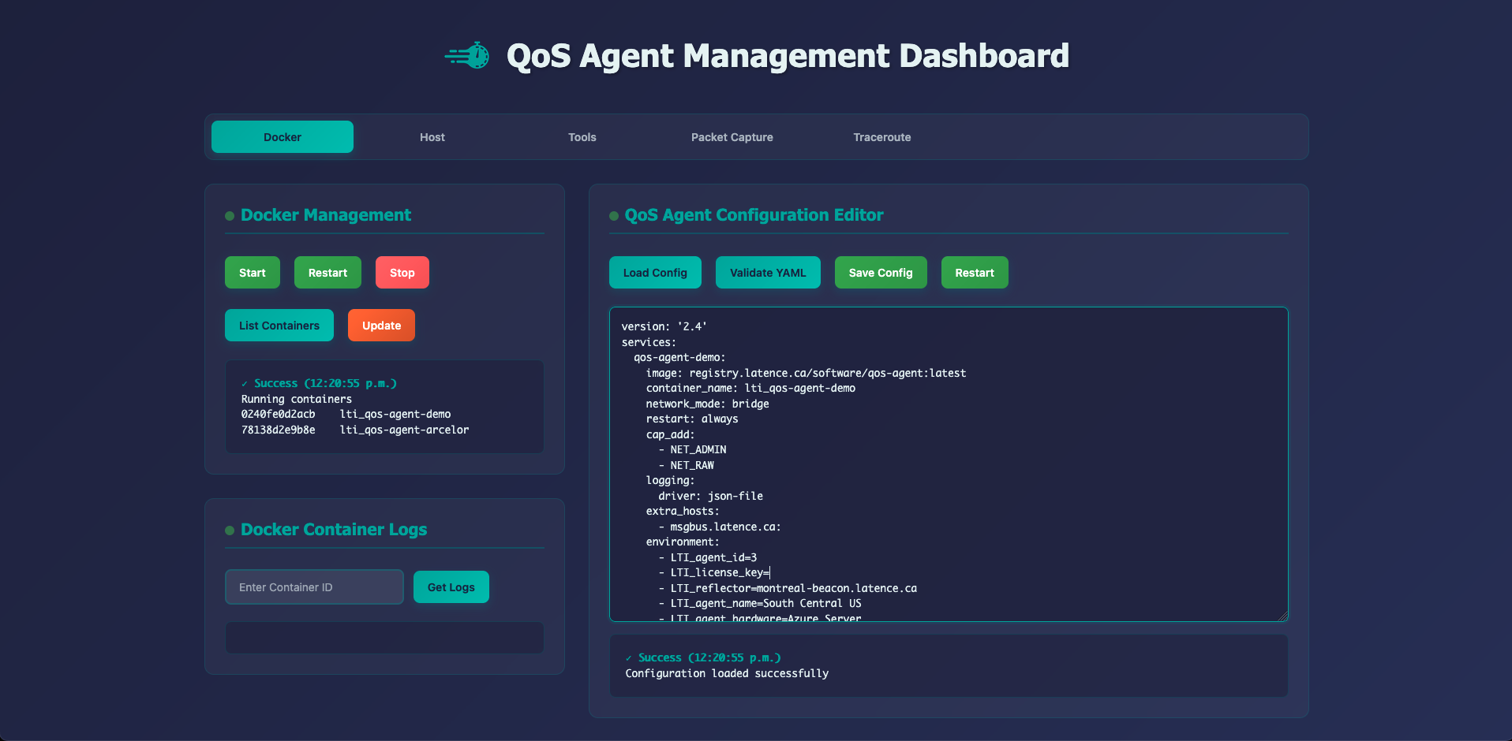1512x741 pixels.
Task: Select the active Docker tab
Action: [283, 137]
